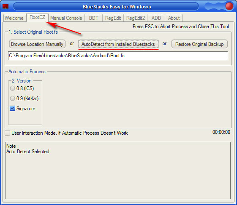
Task: Click the red round close button
Action: click(x=229, y=6)
